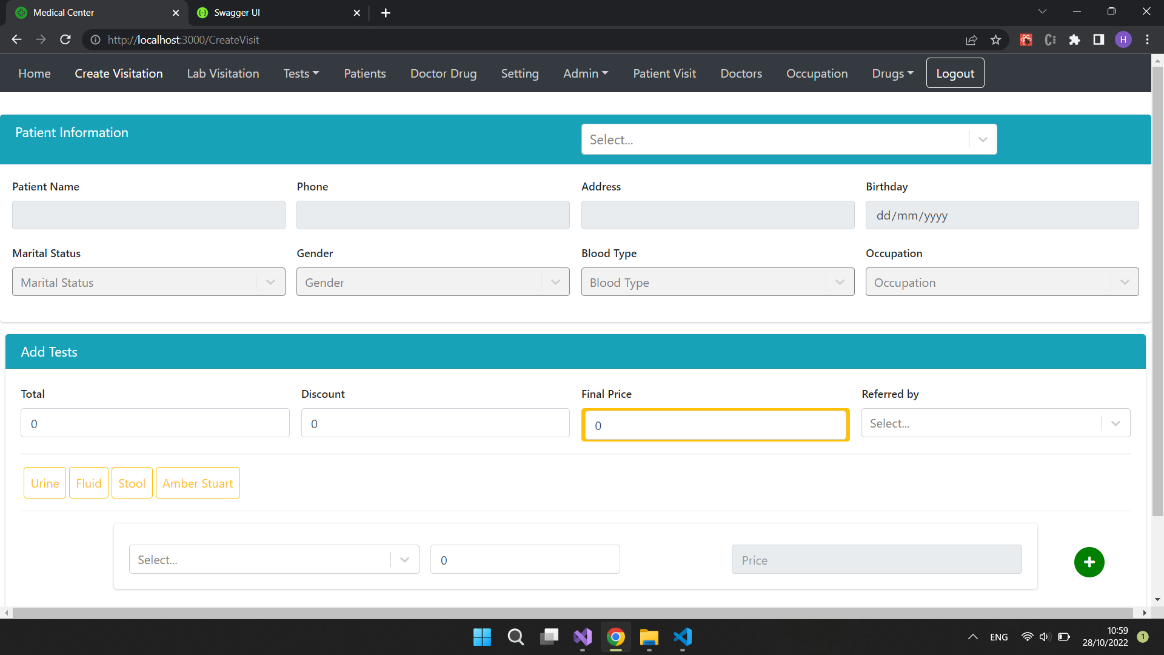
Task: Select Create Visitation in navbar
Action: (x=119, y=73)
